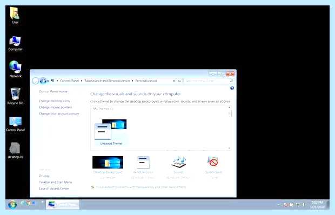Open the recent pages dropdown beside Forward
Screen dimensions: 335x215
48,81
